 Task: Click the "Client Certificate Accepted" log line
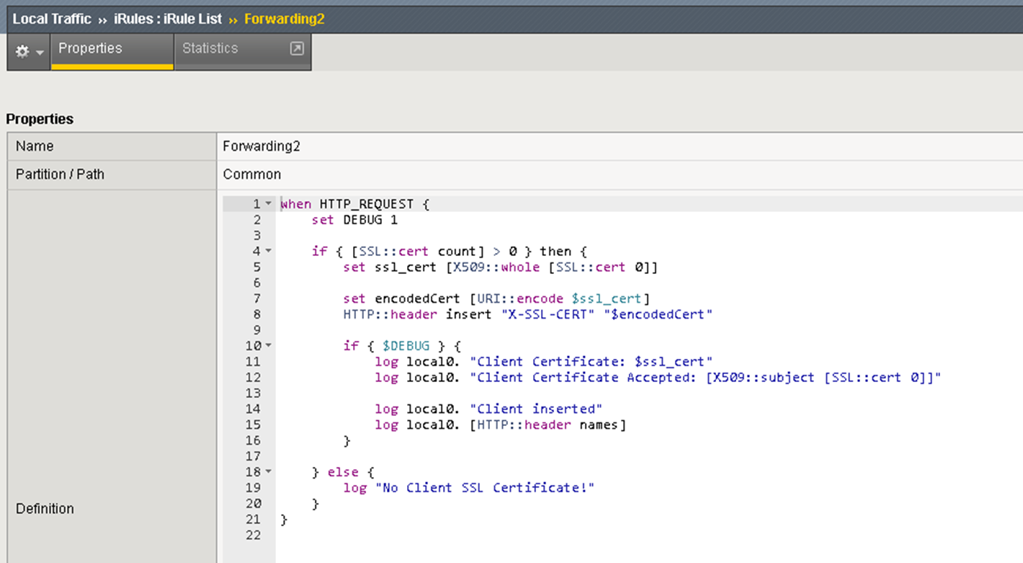657,378
